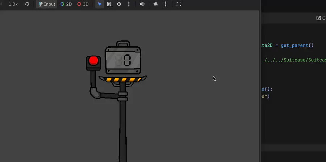Open camera options three-dot menu

click(165, 4)
